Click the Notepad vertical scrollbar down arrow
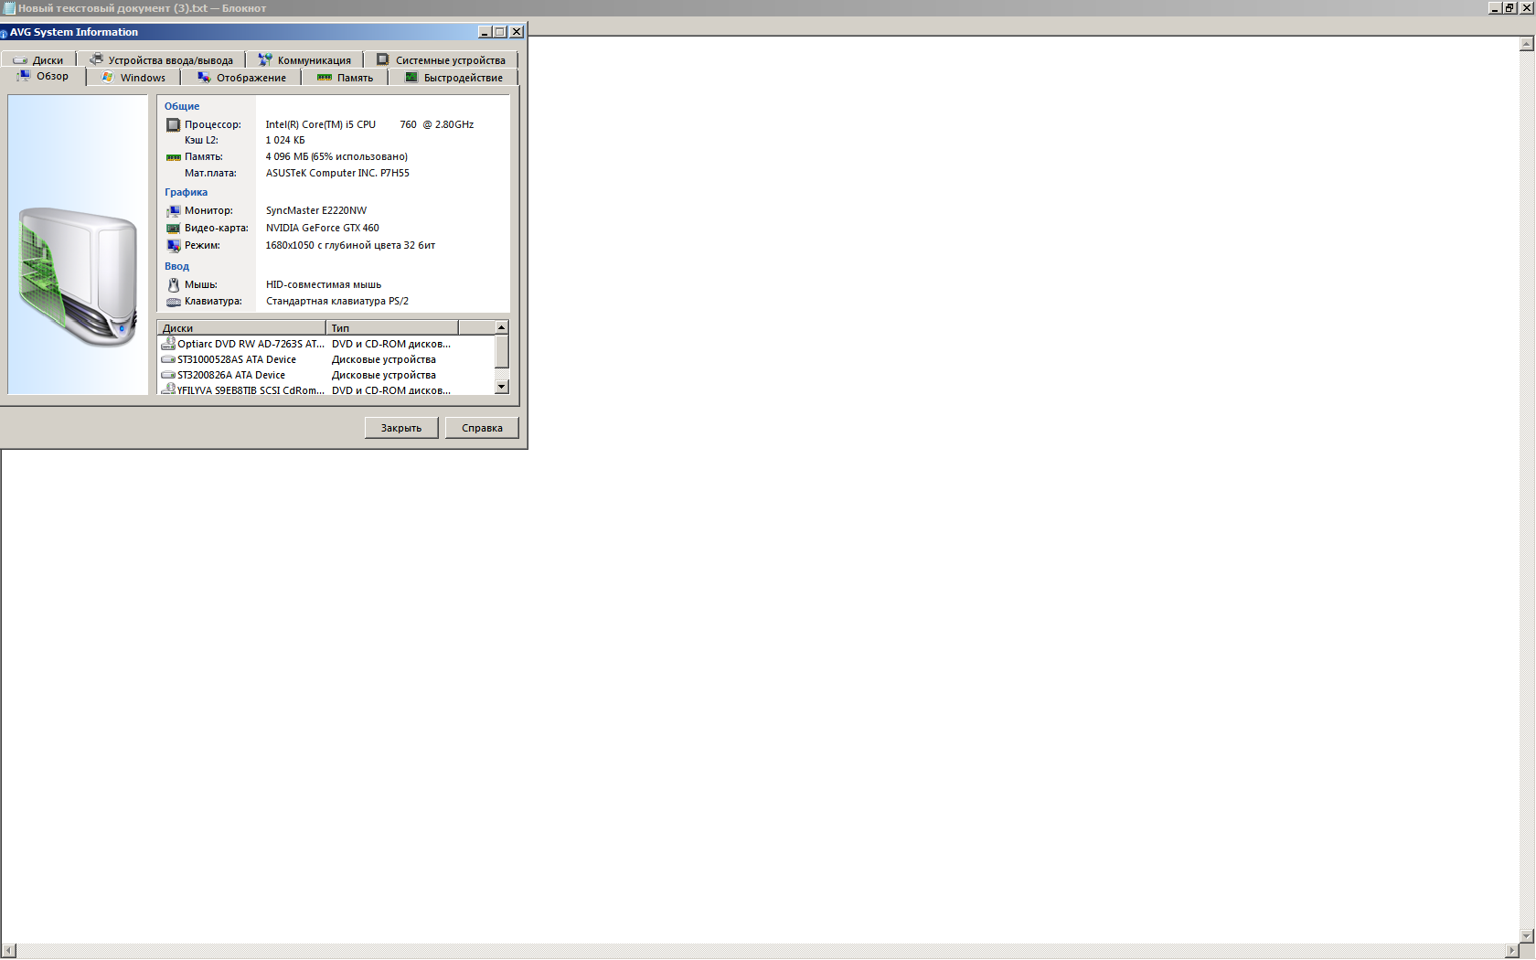1536x960 pixels. [1526, 936]
